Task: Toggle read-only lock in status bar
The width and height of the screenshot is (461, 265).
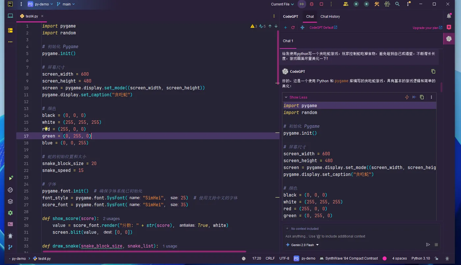Action: pos(437,258)
